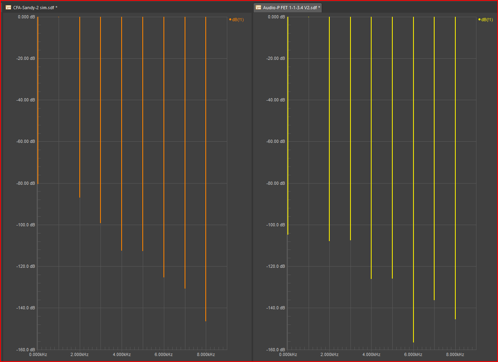Click the -140.0 dB label in CFA-Sandy-2 plot
Viewport: 498px width, 362px height.
[x=26, y=308]
